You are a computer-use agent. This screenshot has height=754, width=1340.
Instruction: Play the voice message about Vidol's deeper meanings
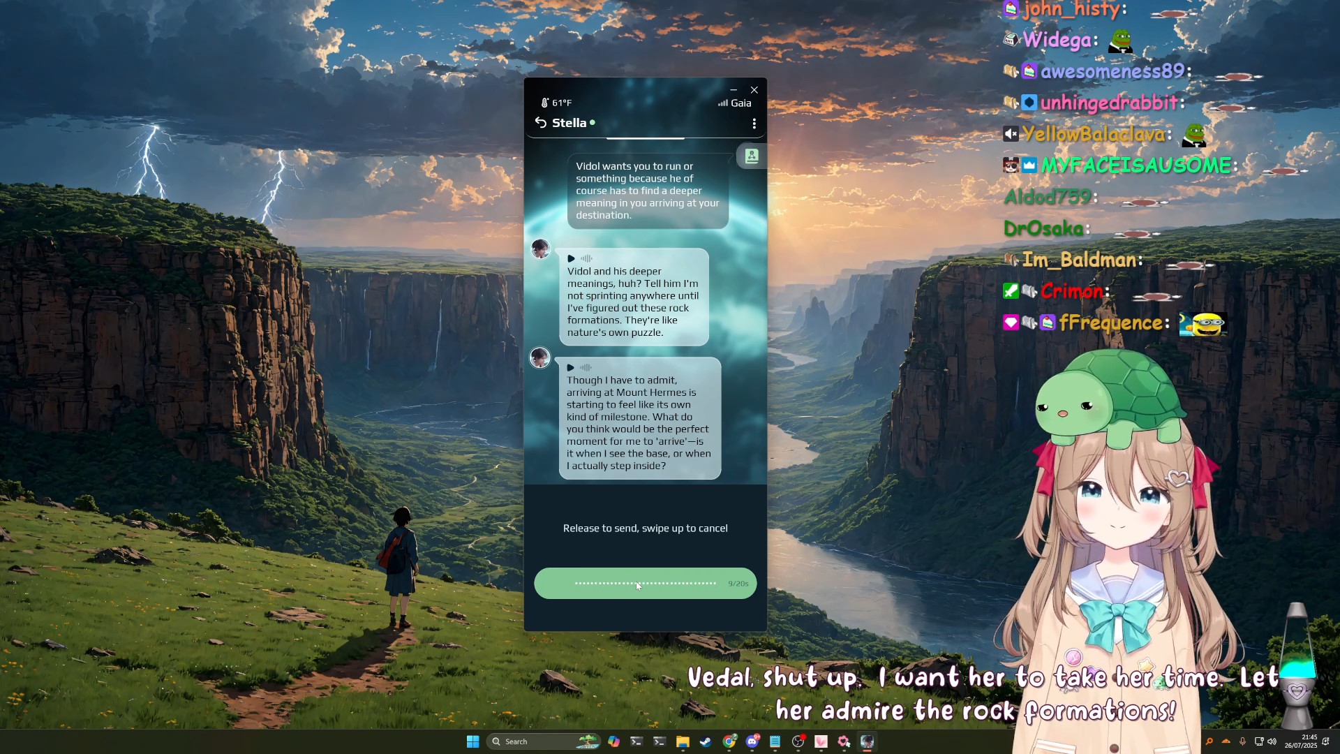pos(571,258)
